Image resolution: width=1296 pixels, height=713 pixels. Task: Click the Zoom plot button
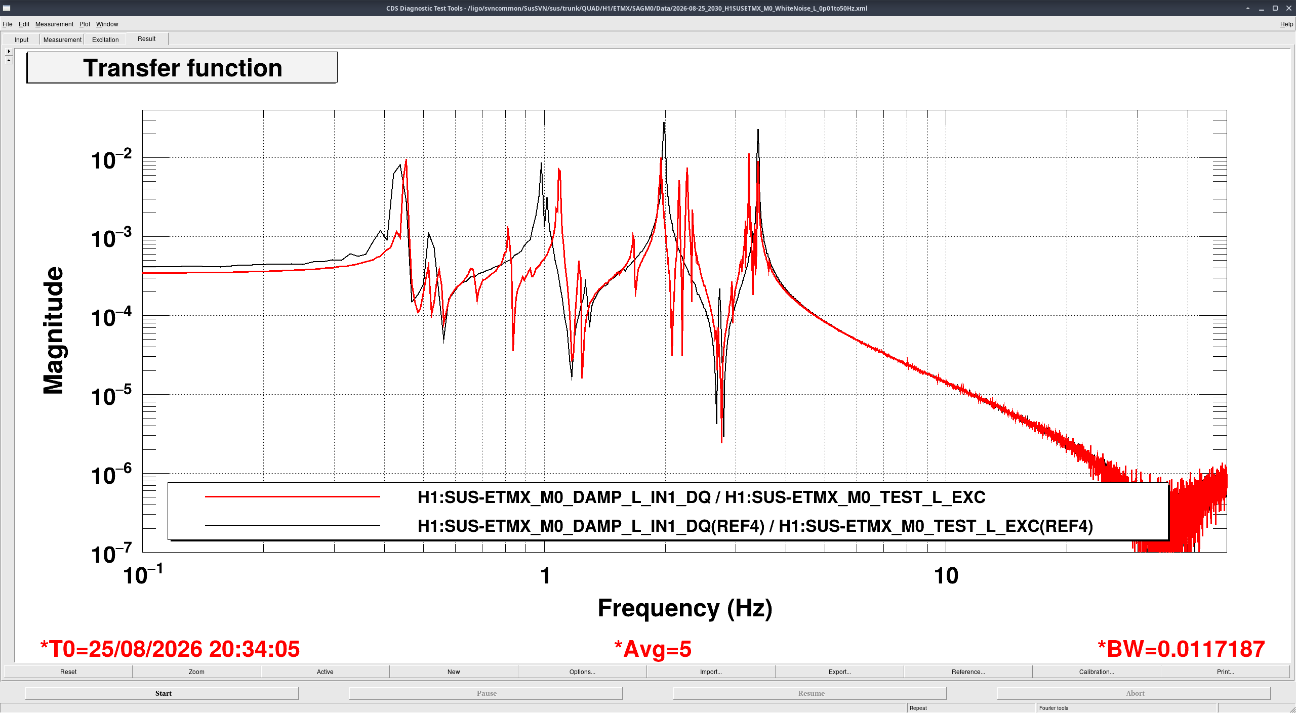click(196, 672)
